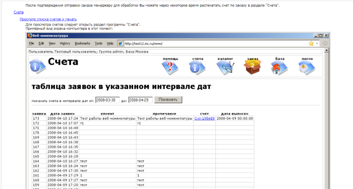
Task: Click the large Счета info icon
Action: [x=38, y=66]
